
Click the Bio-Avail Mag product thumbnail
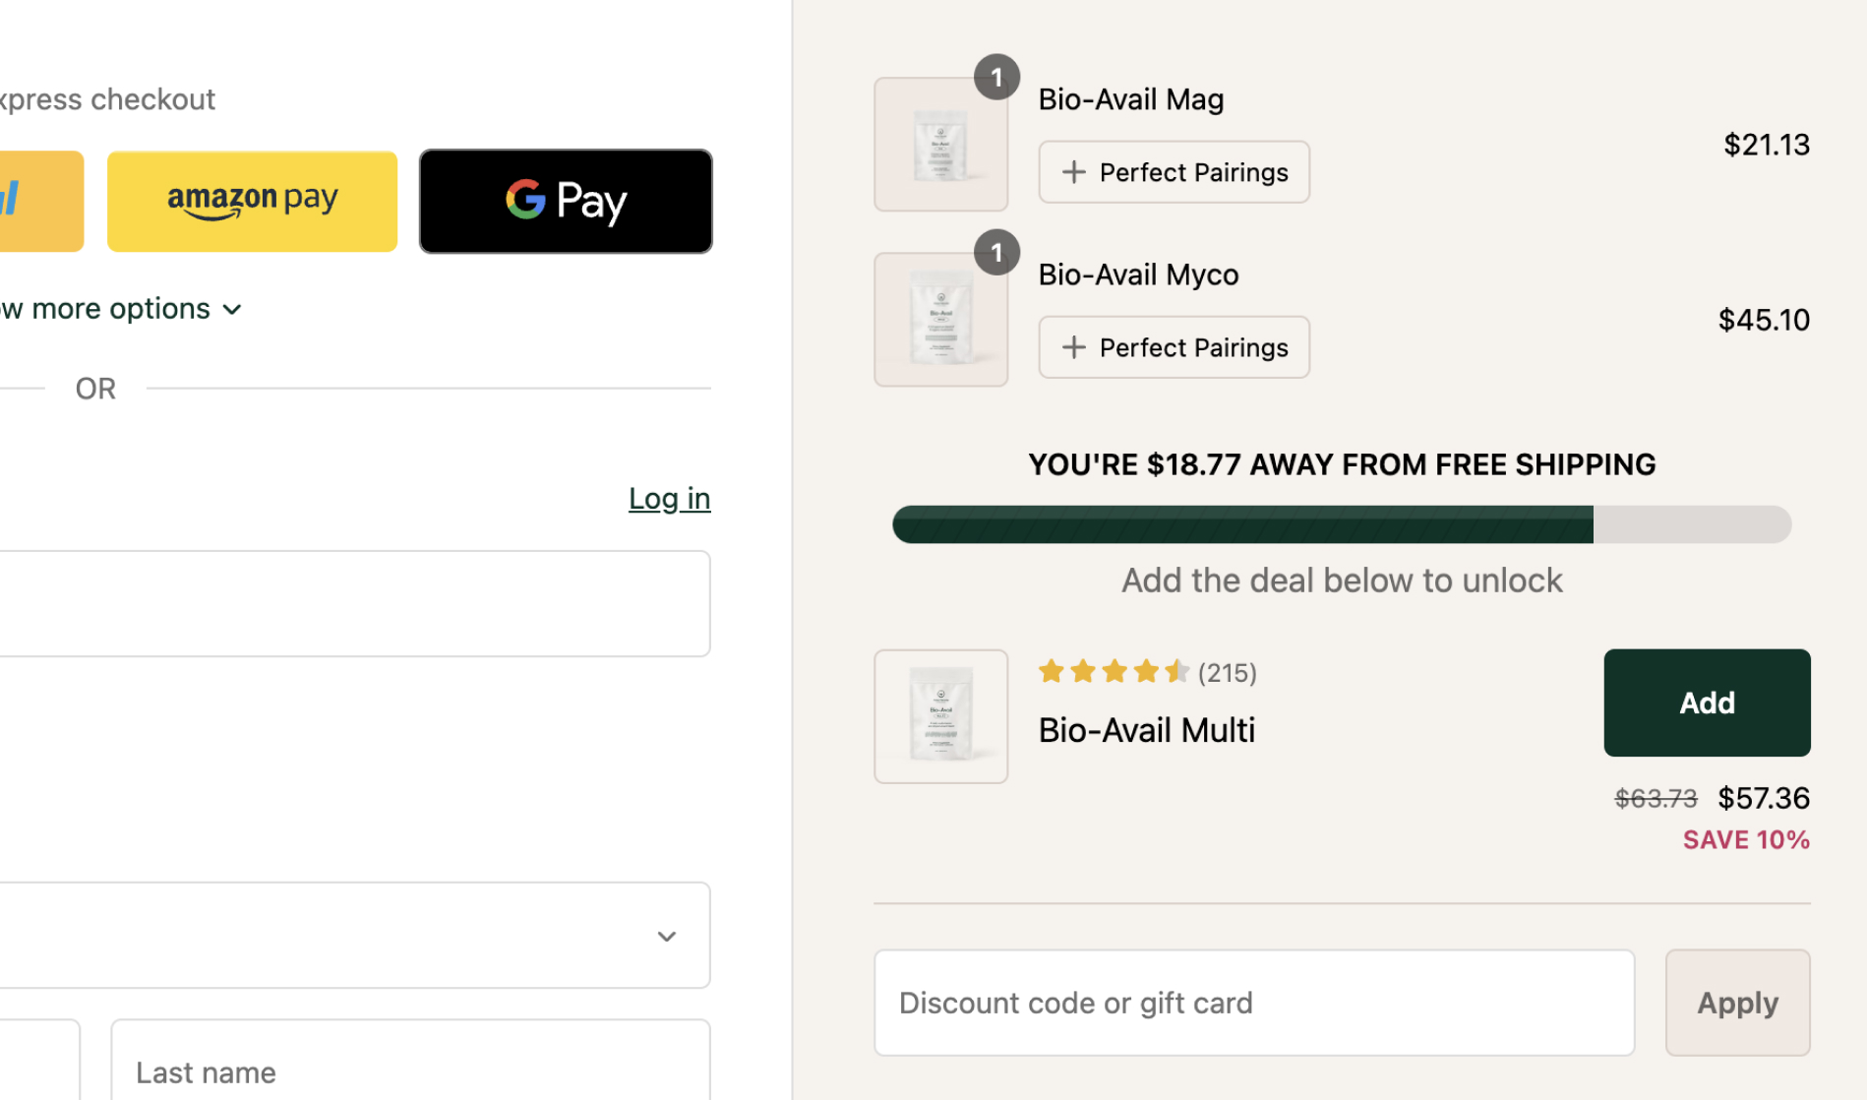tap(940, 146)
